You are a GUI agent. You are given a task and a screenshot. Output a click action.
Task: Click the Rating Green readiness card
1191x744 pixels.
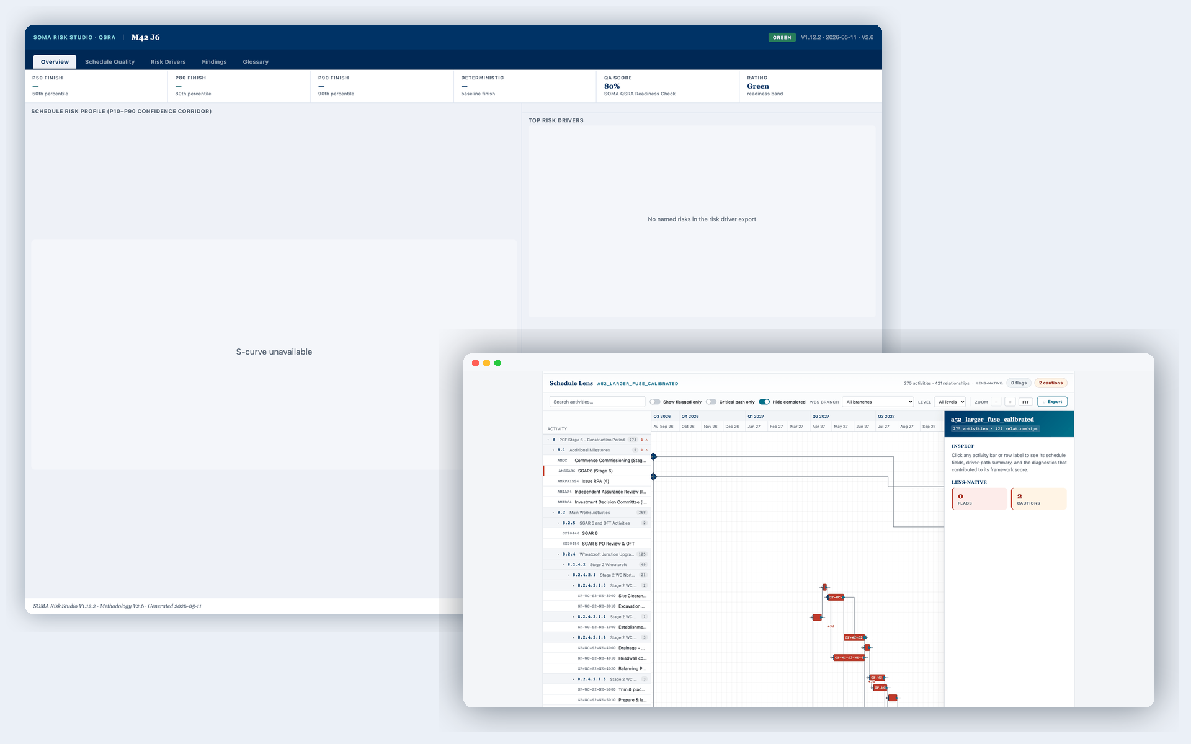click(810, 86)
